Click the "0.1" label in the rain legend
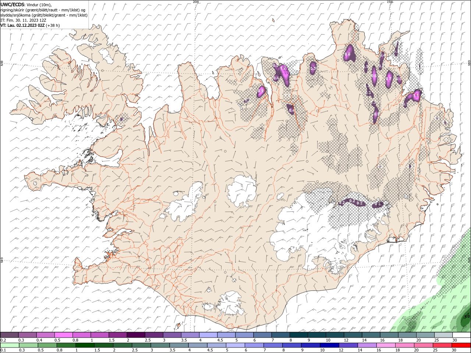Viewport: 471px width, 353px height. [3, 350]
